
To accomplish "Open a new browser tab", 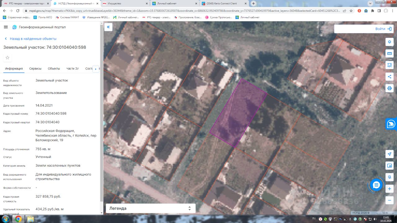I will [253, 3].
